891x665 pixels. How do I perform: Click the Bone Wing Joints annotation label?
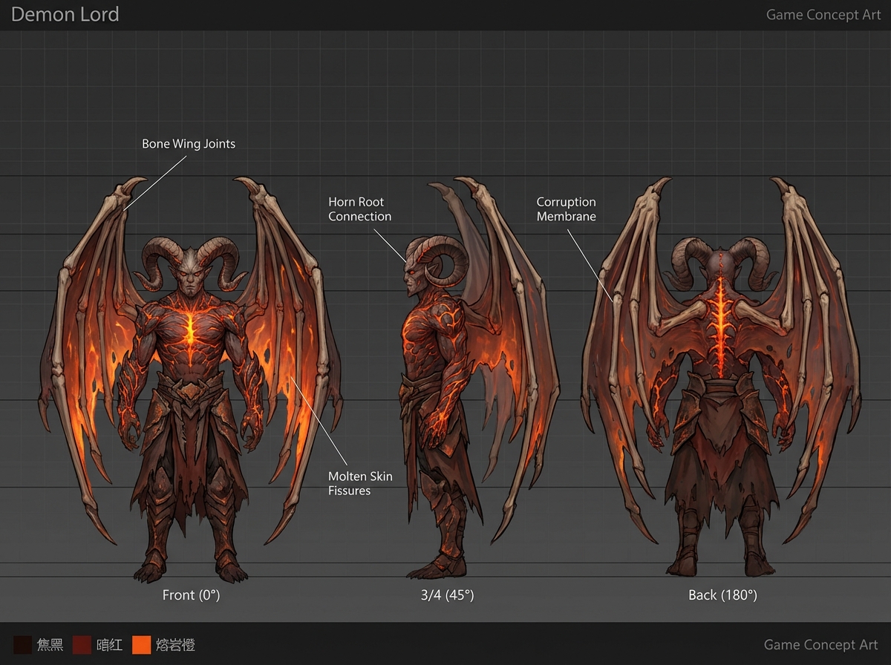click(189, 143)
